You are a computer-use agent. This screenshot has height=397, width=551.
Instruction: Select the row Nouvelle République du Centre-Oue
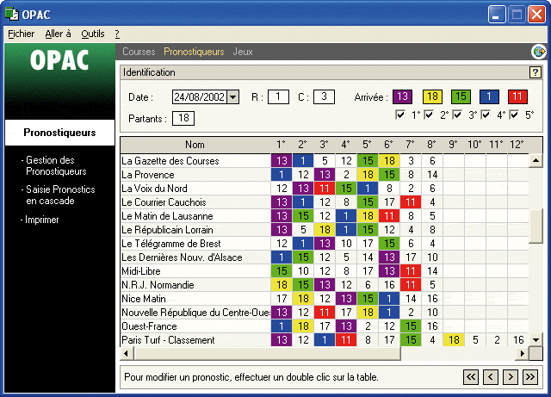tap(325, 313)
